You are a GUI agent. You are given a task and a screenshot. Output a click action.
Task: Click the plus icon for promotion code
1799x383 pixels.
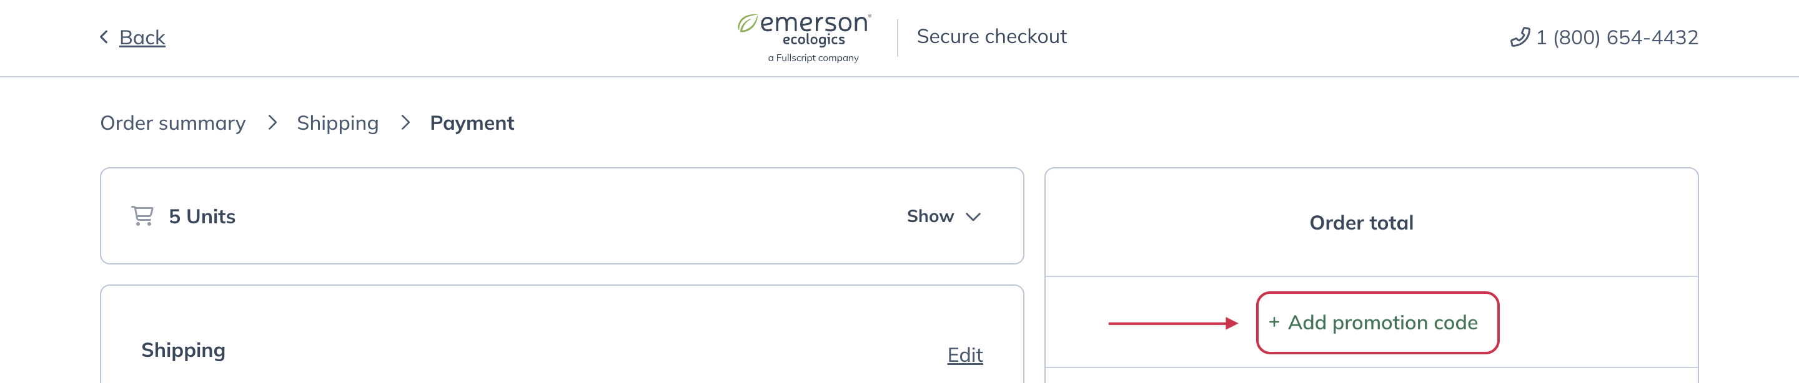click(x=1274, y=322)
